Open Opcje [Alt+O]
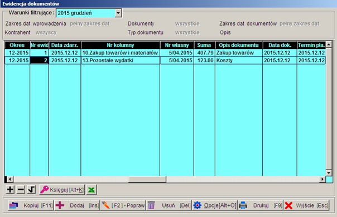 point(215,205)
